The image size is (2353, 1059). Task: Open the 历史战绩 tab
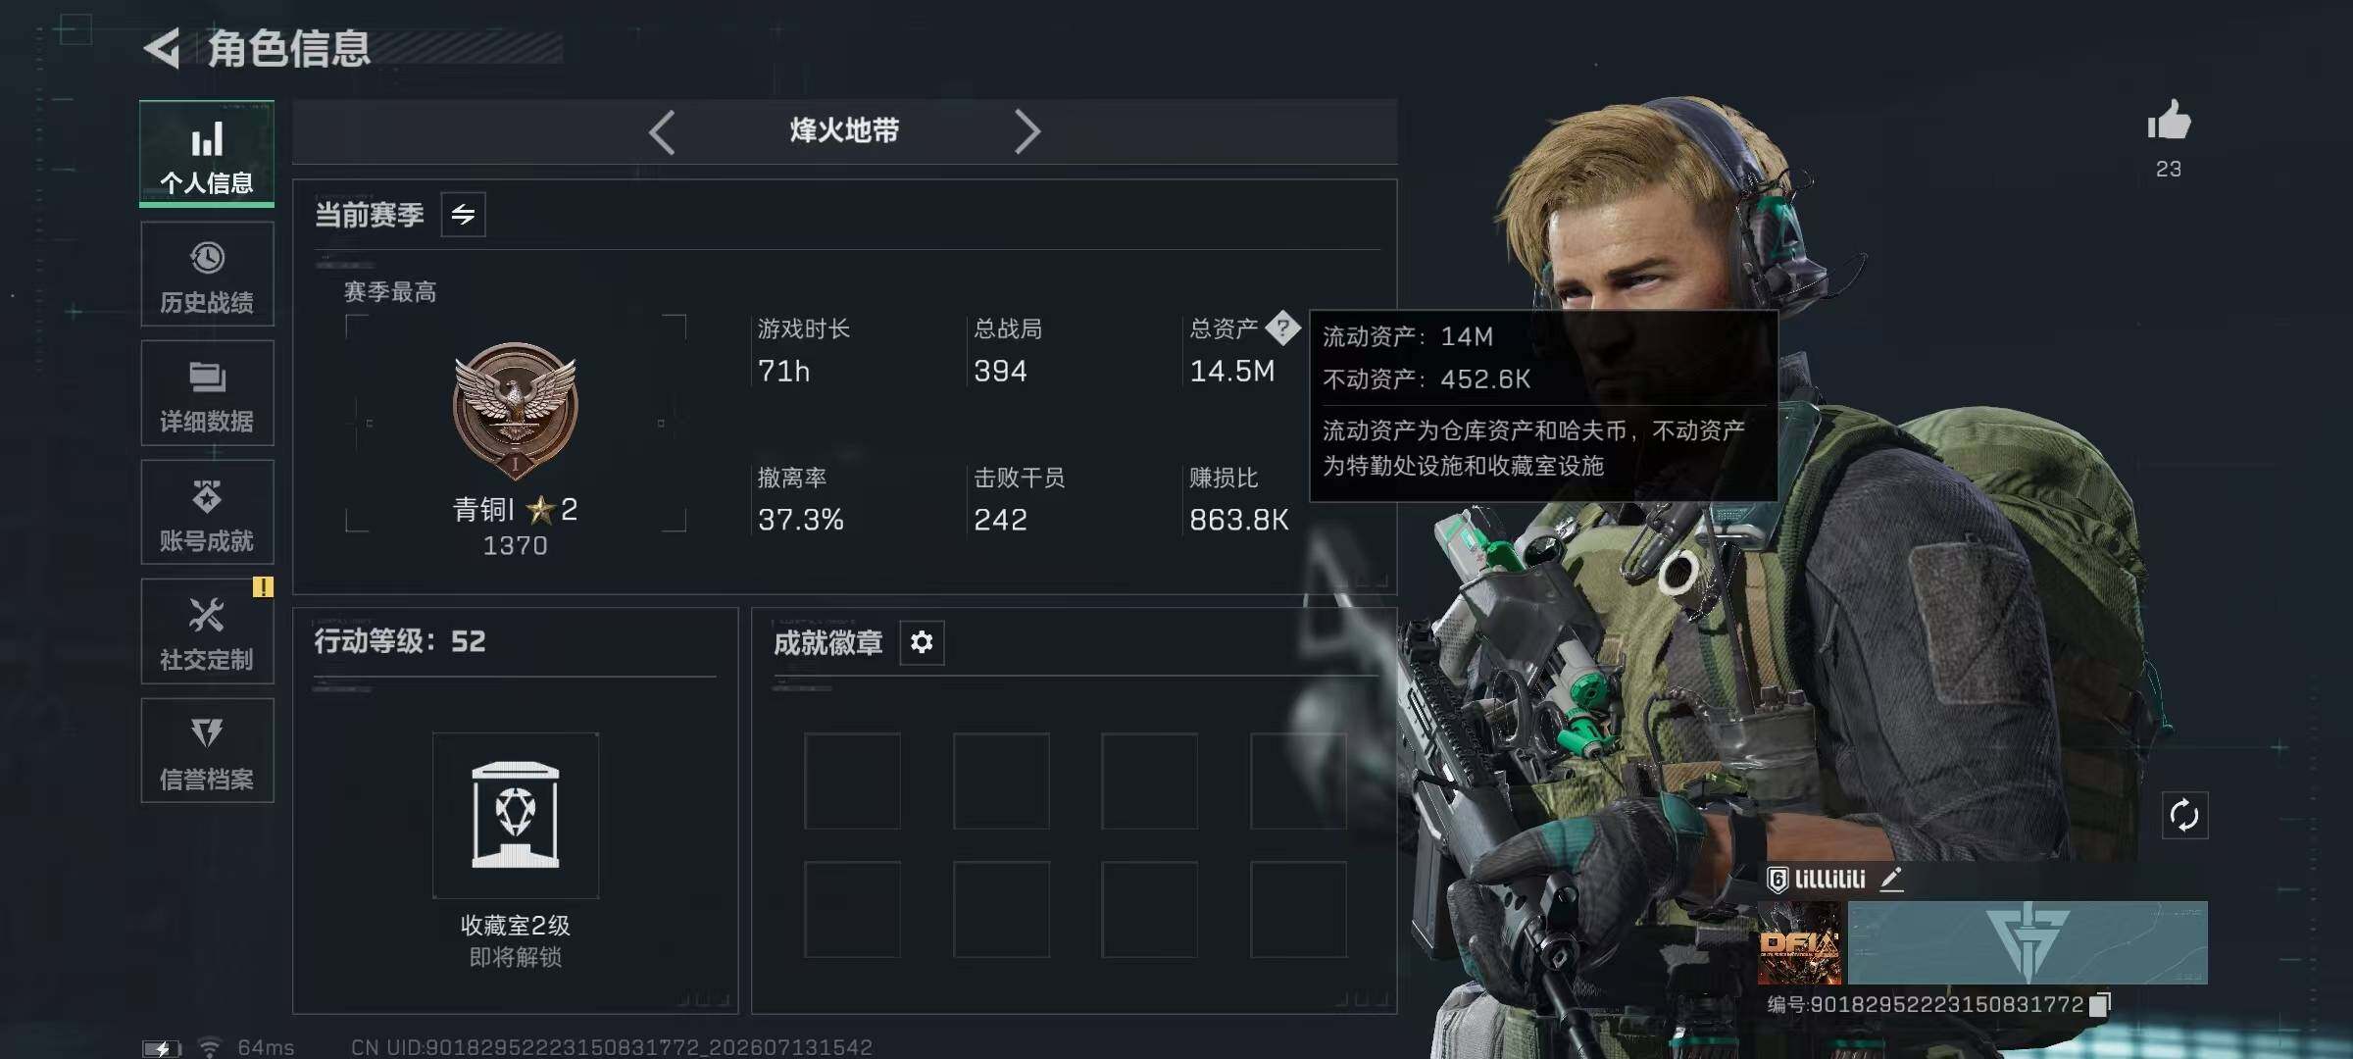(x=207, y=275)
